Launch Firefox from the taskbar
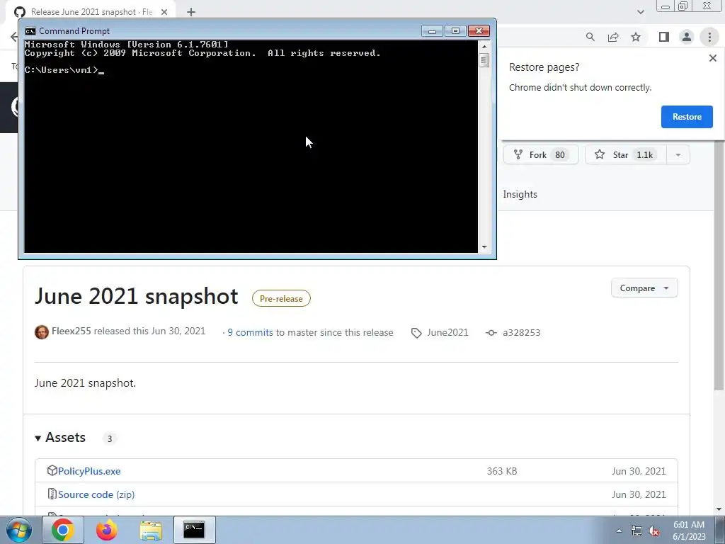725x544 pixels. [x=107, y=530]
